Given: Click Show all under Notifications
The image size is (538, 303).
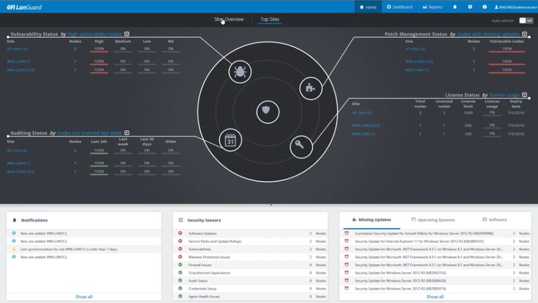Looking at the screenshot, I should pyautogui.click(x=84, y=296).
